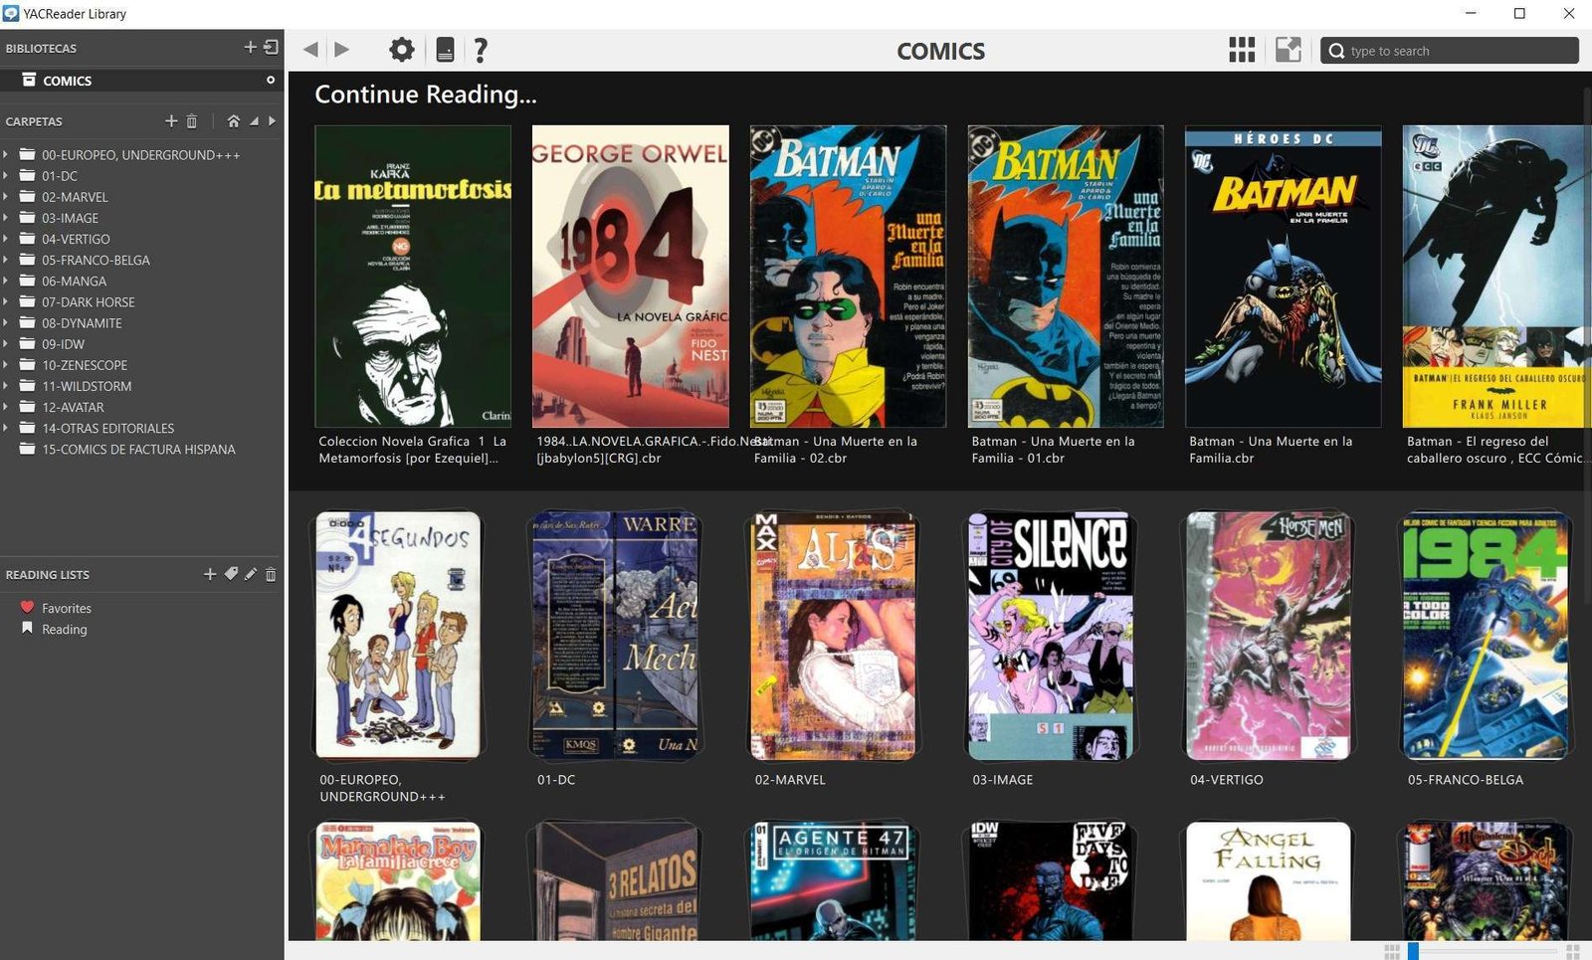Image resolution: width=1592 pixels, height=960 pixels.
Task: Open the Favorites list
Action: pyautogui.click(x=66, y=608)
